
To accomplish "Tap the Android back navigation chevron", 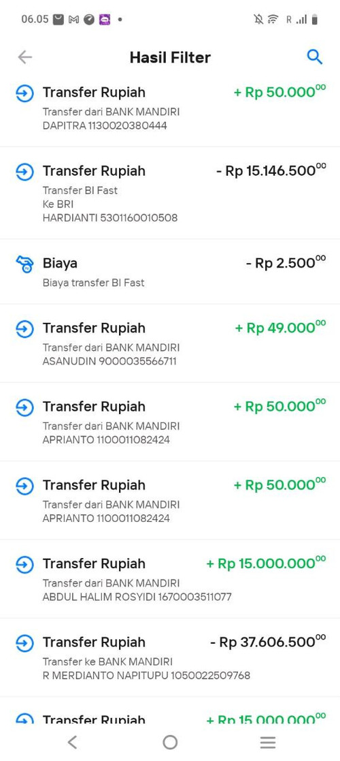I will point(72,742).
